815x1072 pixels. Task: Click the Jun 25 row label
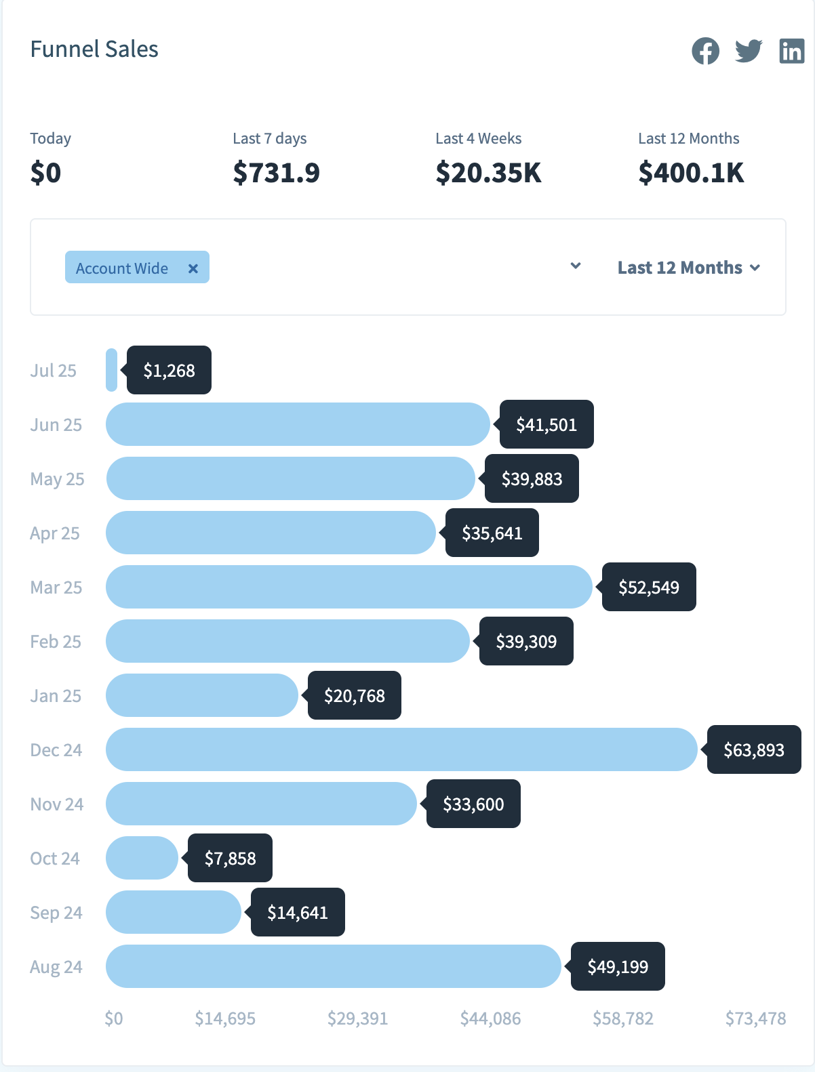click(x=56, y=425)
